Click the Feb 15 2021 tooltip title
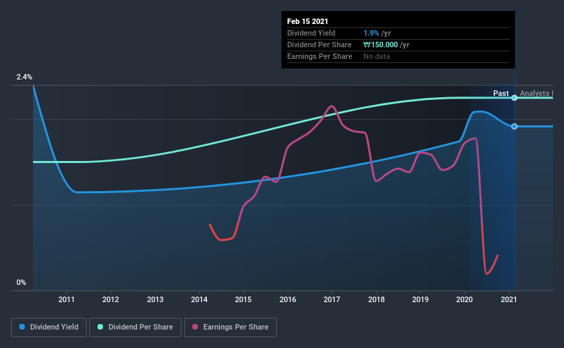The height and width of the screenshot is (348, 564). click(x=308, y=21)
